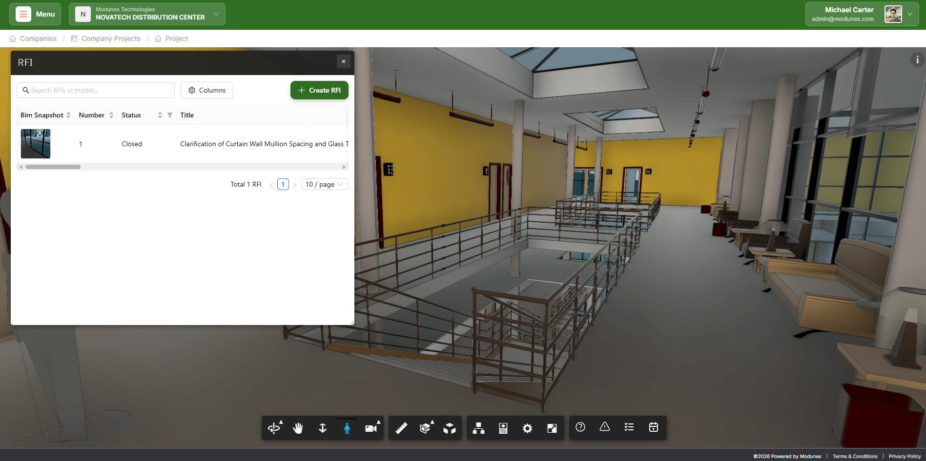Toggle full screen viewer mode
Image resolution: width=926 pixels, height=461 pixels.
[x=552, y=428]
